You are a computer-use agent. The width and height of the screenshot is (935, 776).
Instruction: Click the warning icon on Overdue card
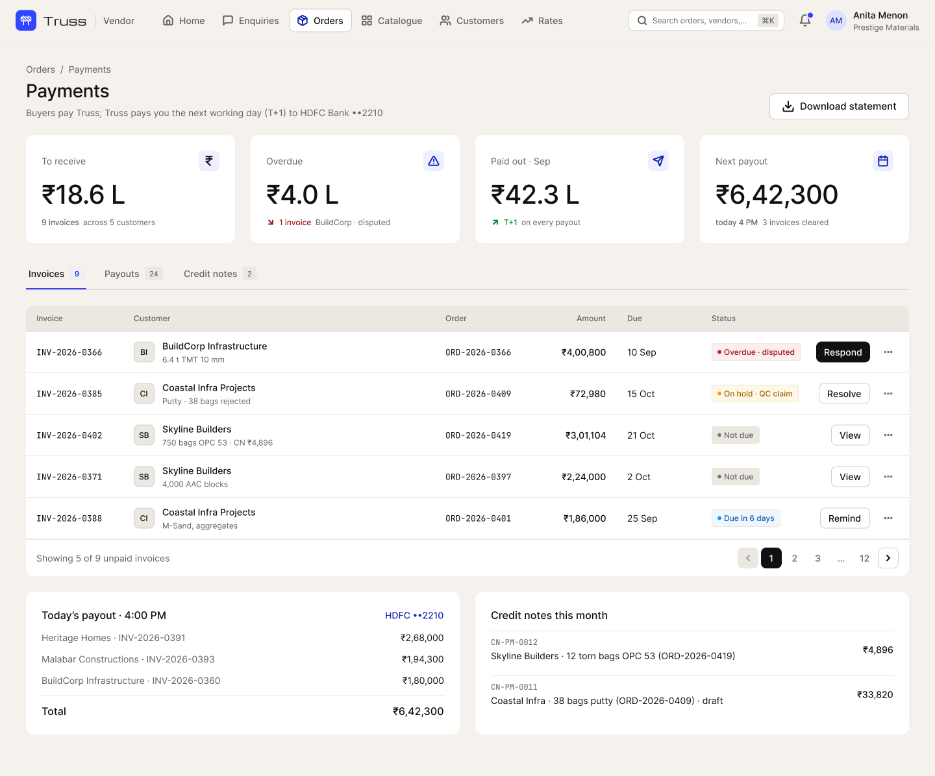[x=434, y=161]
